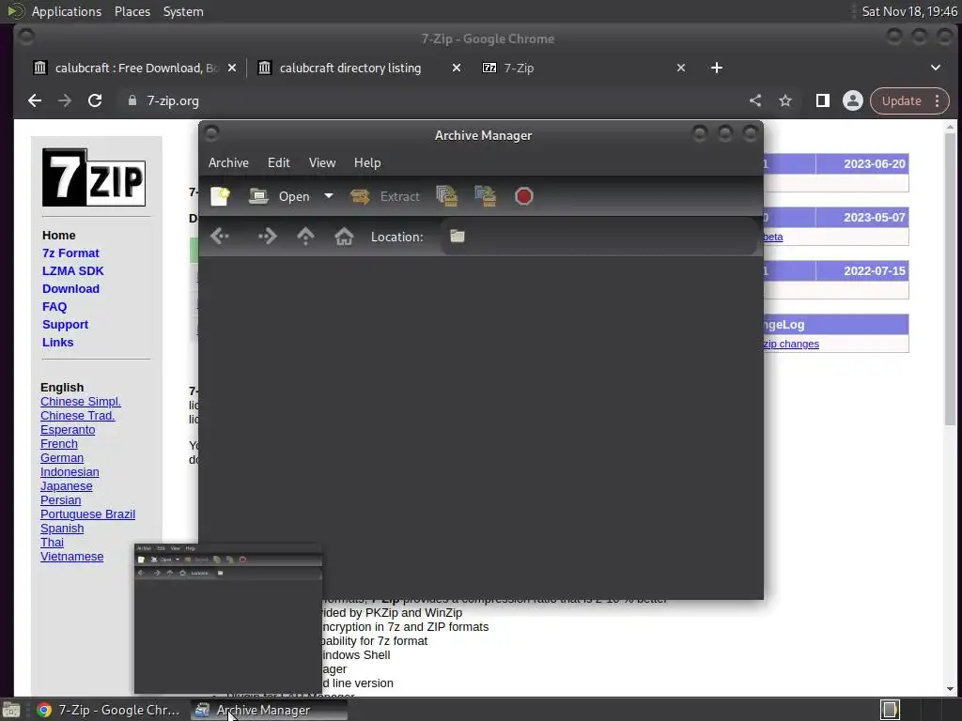This screenshot has height=721, width=962.
Task: Open the Chrome profile avatar
Action: (x=853, y=101)
